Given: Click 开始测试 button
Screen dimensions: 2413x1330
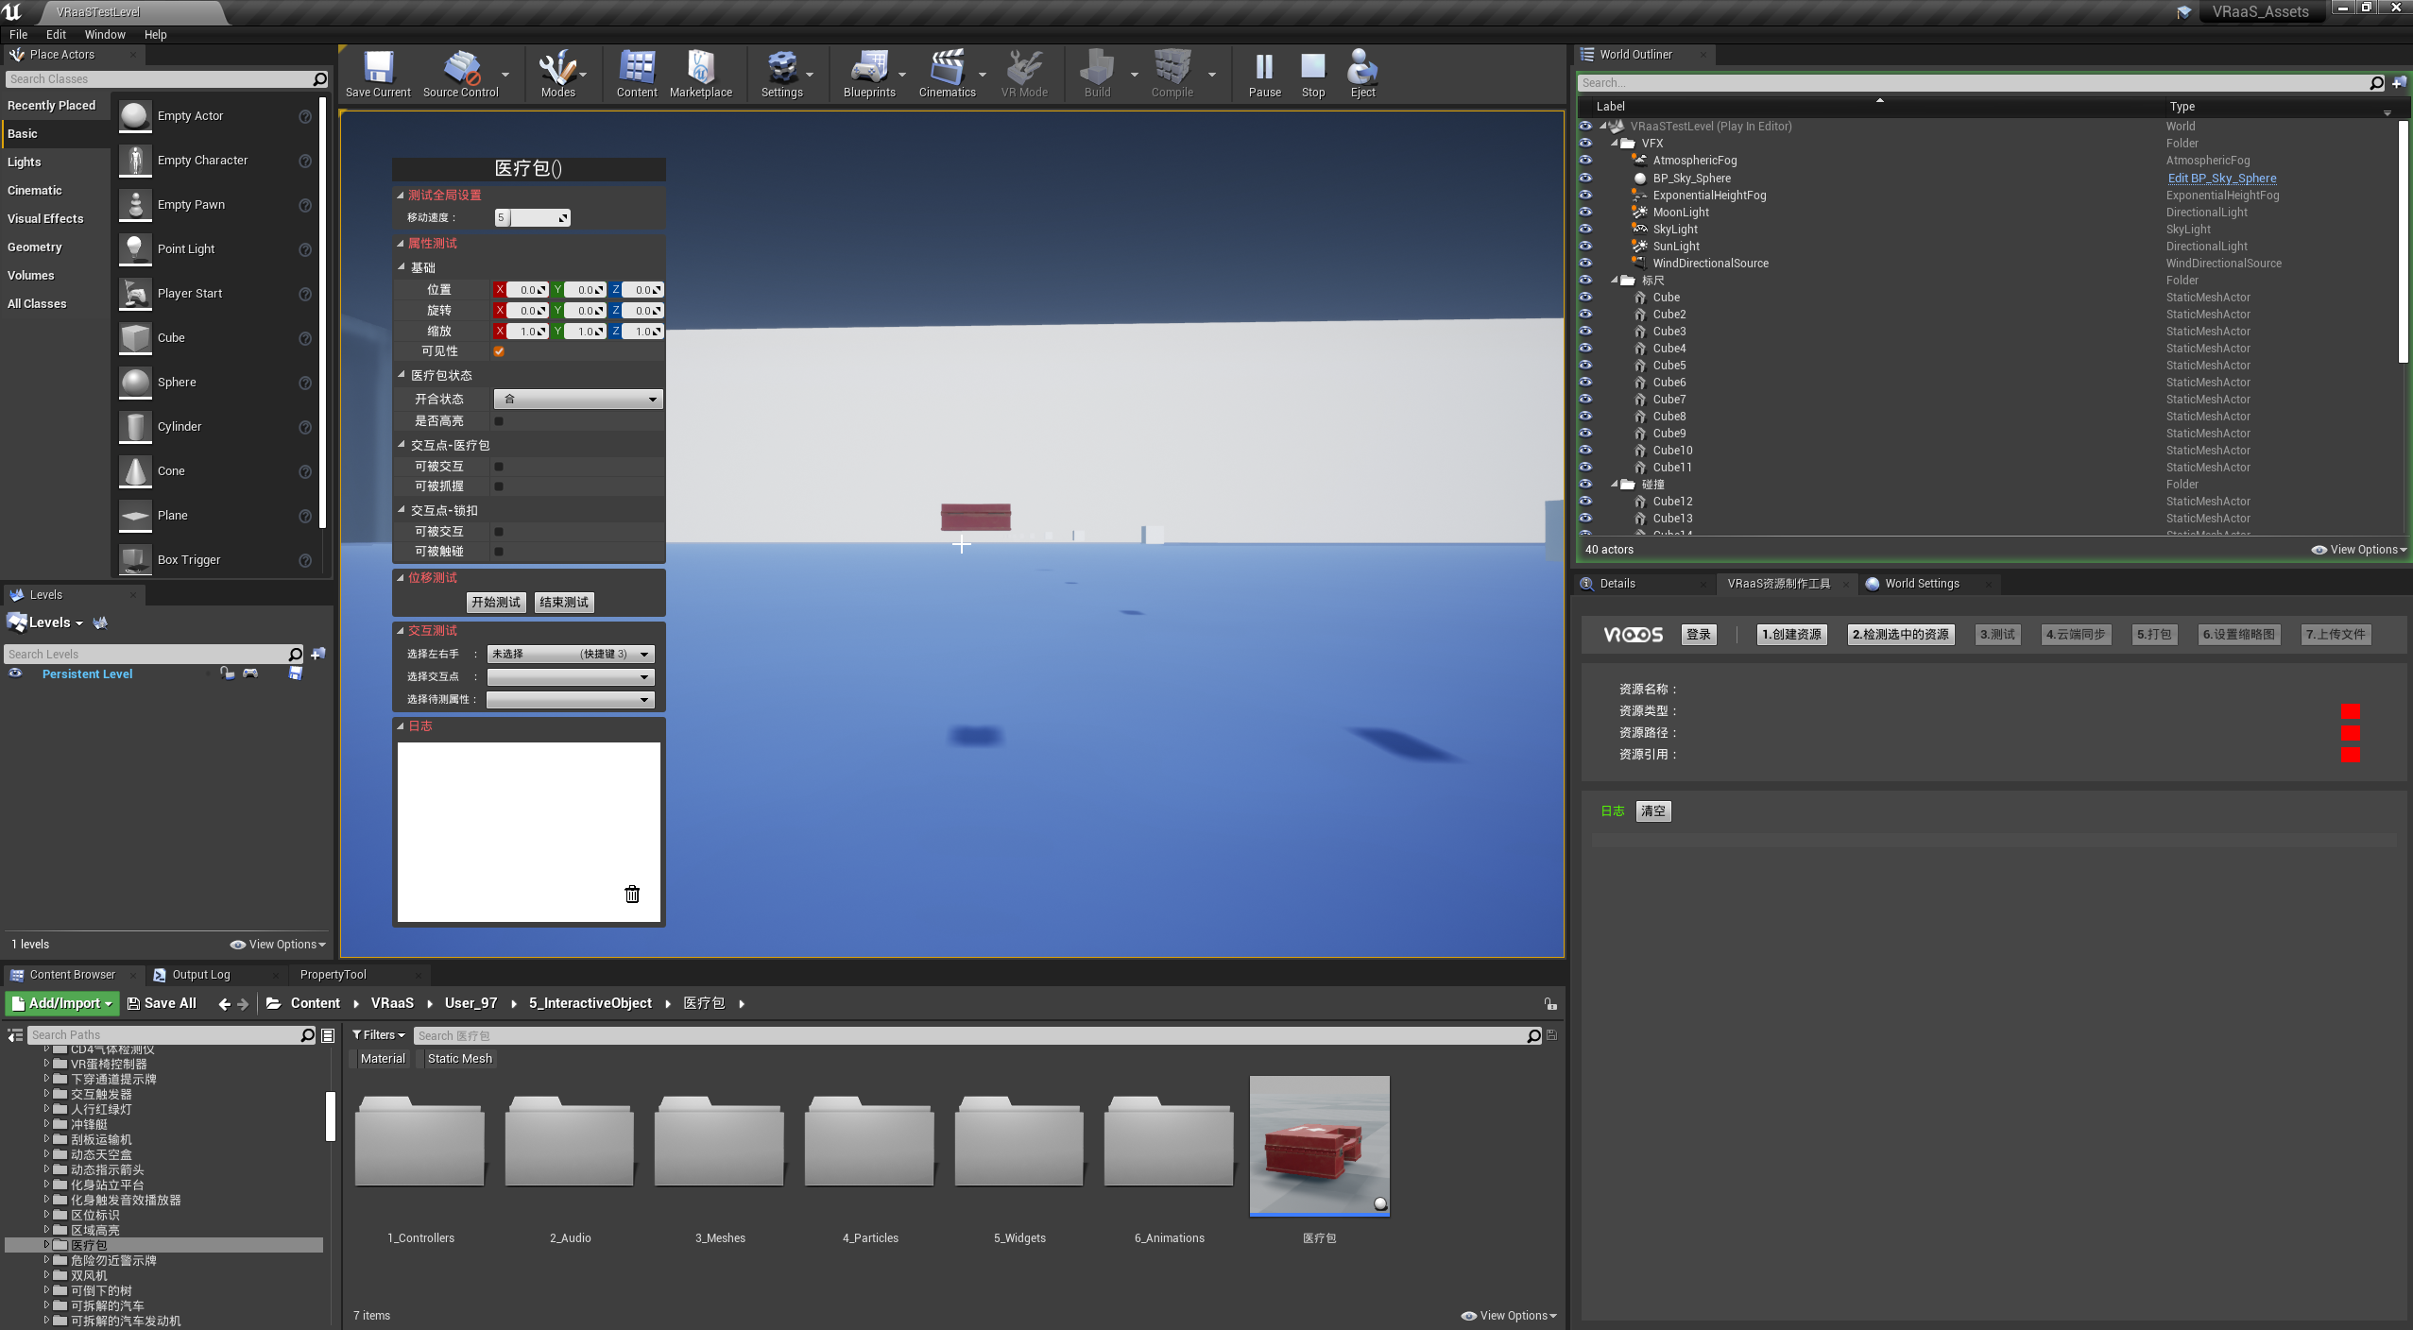Looking at the screenshot, I should (x=496, y=603).
